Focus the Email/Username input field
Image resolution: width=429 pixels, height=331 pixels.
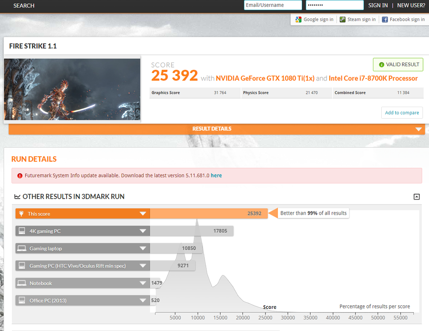273,5
